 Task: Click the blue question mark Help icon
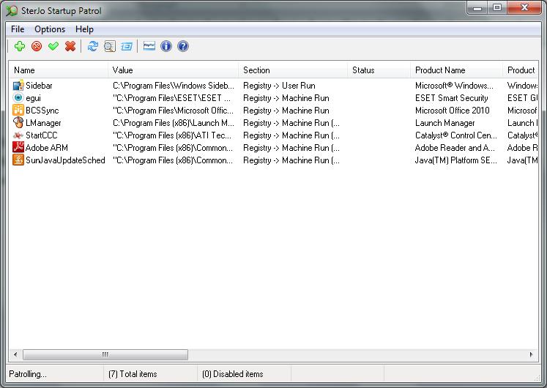coord(183,46)
